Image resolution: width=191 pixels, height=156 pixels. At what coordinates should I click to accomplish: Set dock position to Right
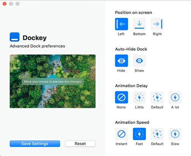click(x=157, y=24)
